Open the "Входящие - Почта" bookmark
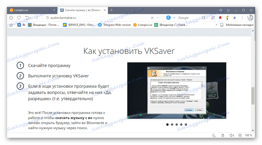Viewport: 262px width, 145px height. [x=44, y=25]
